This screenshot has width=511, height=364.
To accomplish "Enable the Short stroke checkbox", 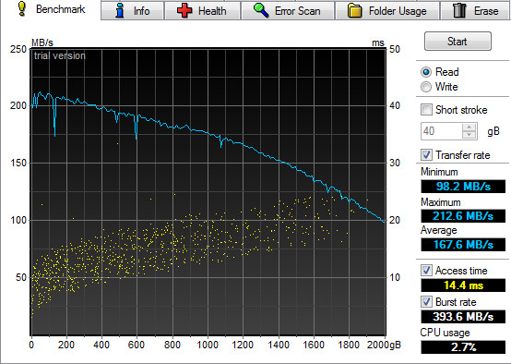I will tap(426, 110).
